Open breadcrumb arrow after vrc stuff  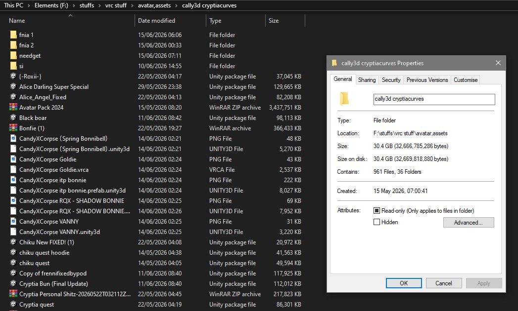[132, 5]
